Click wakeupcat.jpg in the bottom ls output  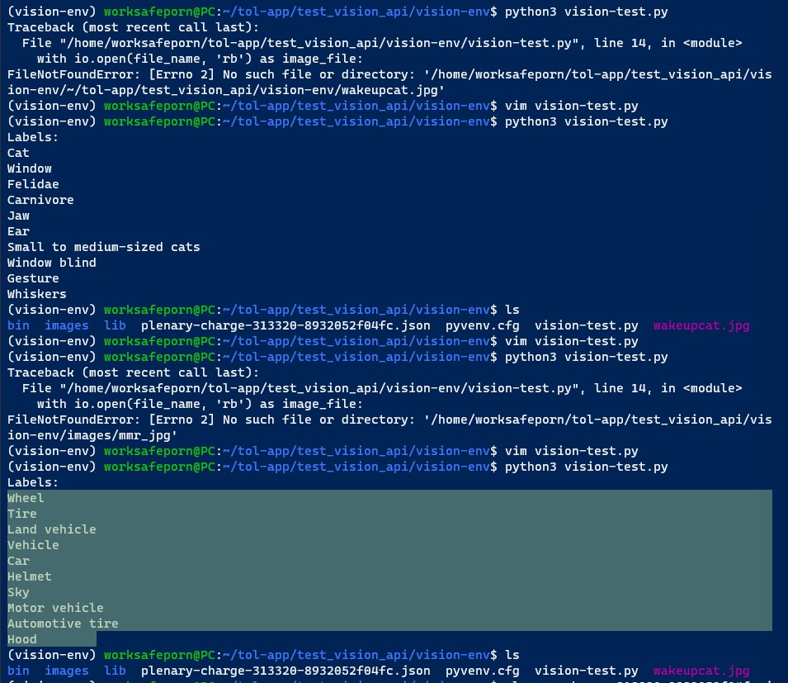click(701, 671)
